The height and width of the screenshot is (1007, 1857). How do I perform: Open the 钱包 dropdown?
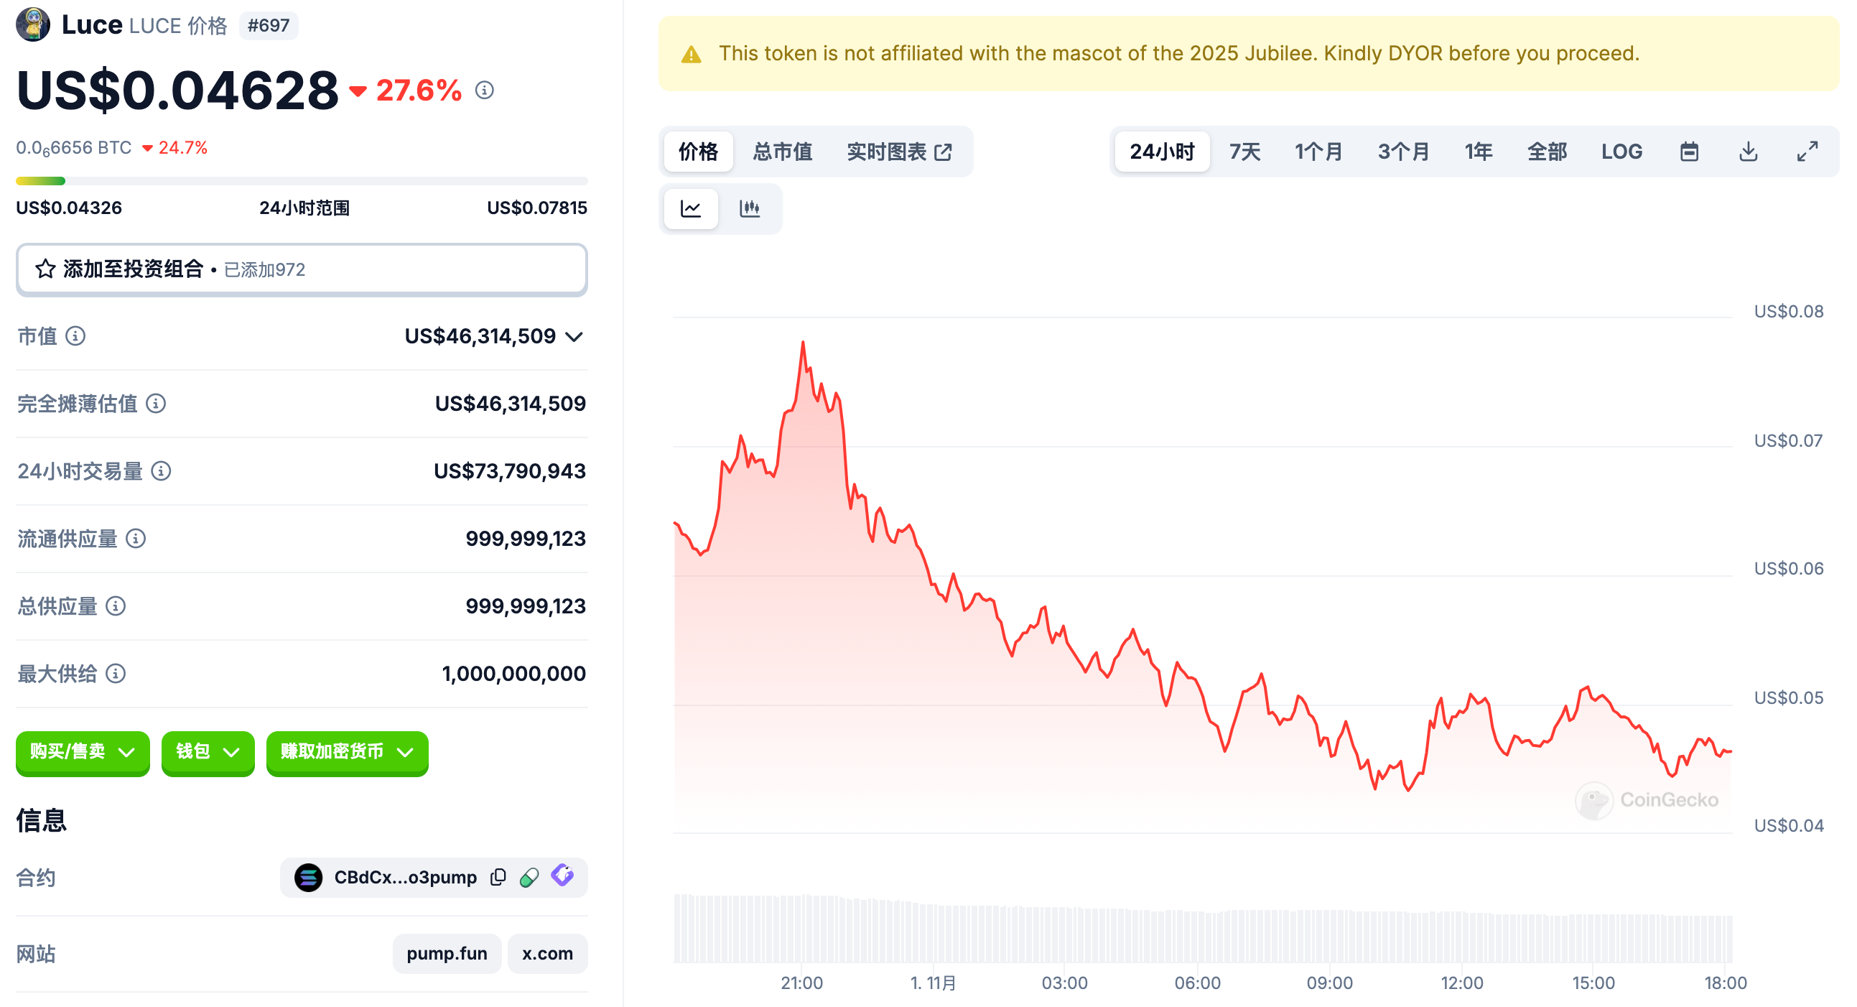coord(207,752)
